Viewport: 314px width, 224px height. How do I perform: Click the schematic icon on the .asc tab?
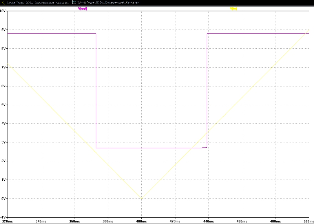point(3,2)
